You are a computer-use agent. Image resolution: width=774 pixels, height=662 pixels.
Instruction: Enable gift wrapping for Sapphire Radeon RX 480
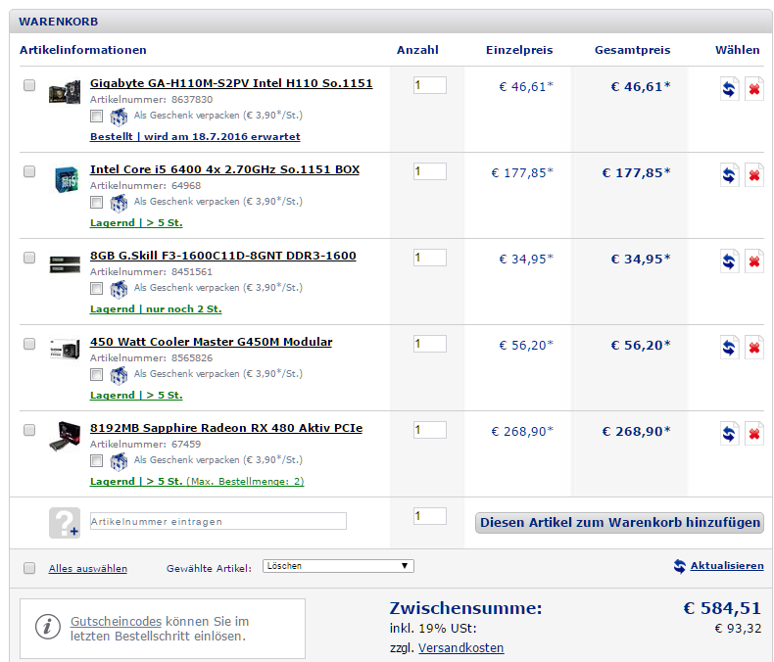96,460
